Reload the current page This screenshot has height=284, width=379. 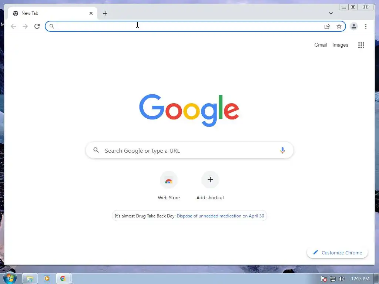click(37, 26)
